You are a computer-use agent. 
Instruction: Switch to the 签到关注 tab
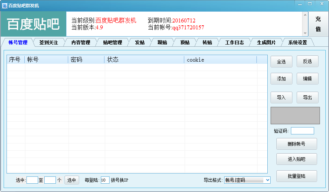(49, 42)
